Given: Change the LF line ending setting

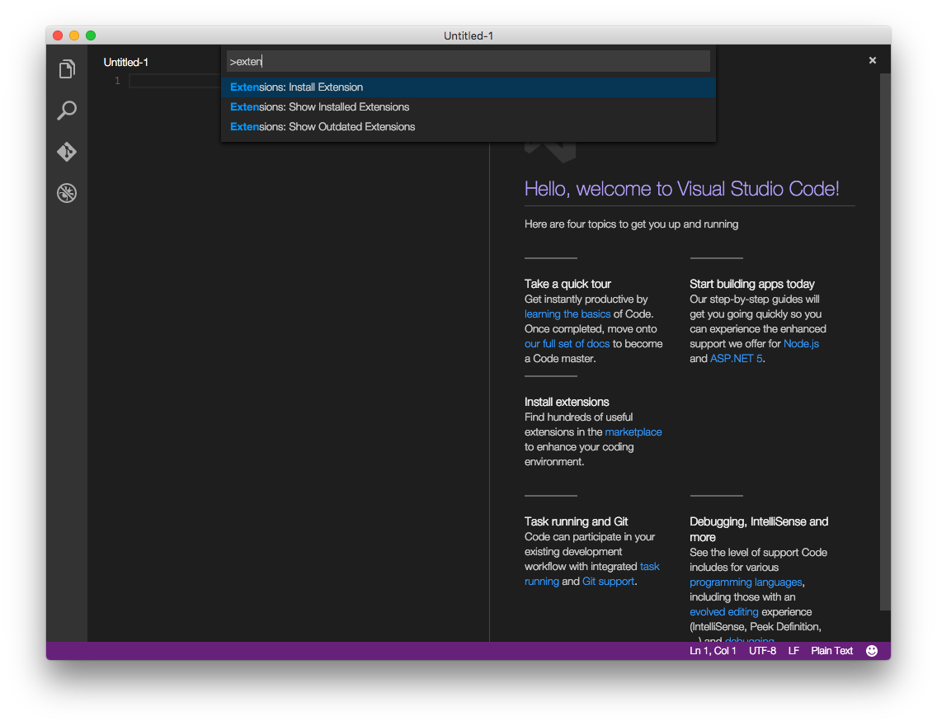Looking at the screenshot, I should (793, 651).
